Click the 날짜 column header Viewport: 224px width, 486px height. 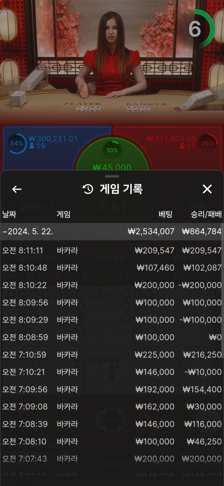[x=9, y=214]
